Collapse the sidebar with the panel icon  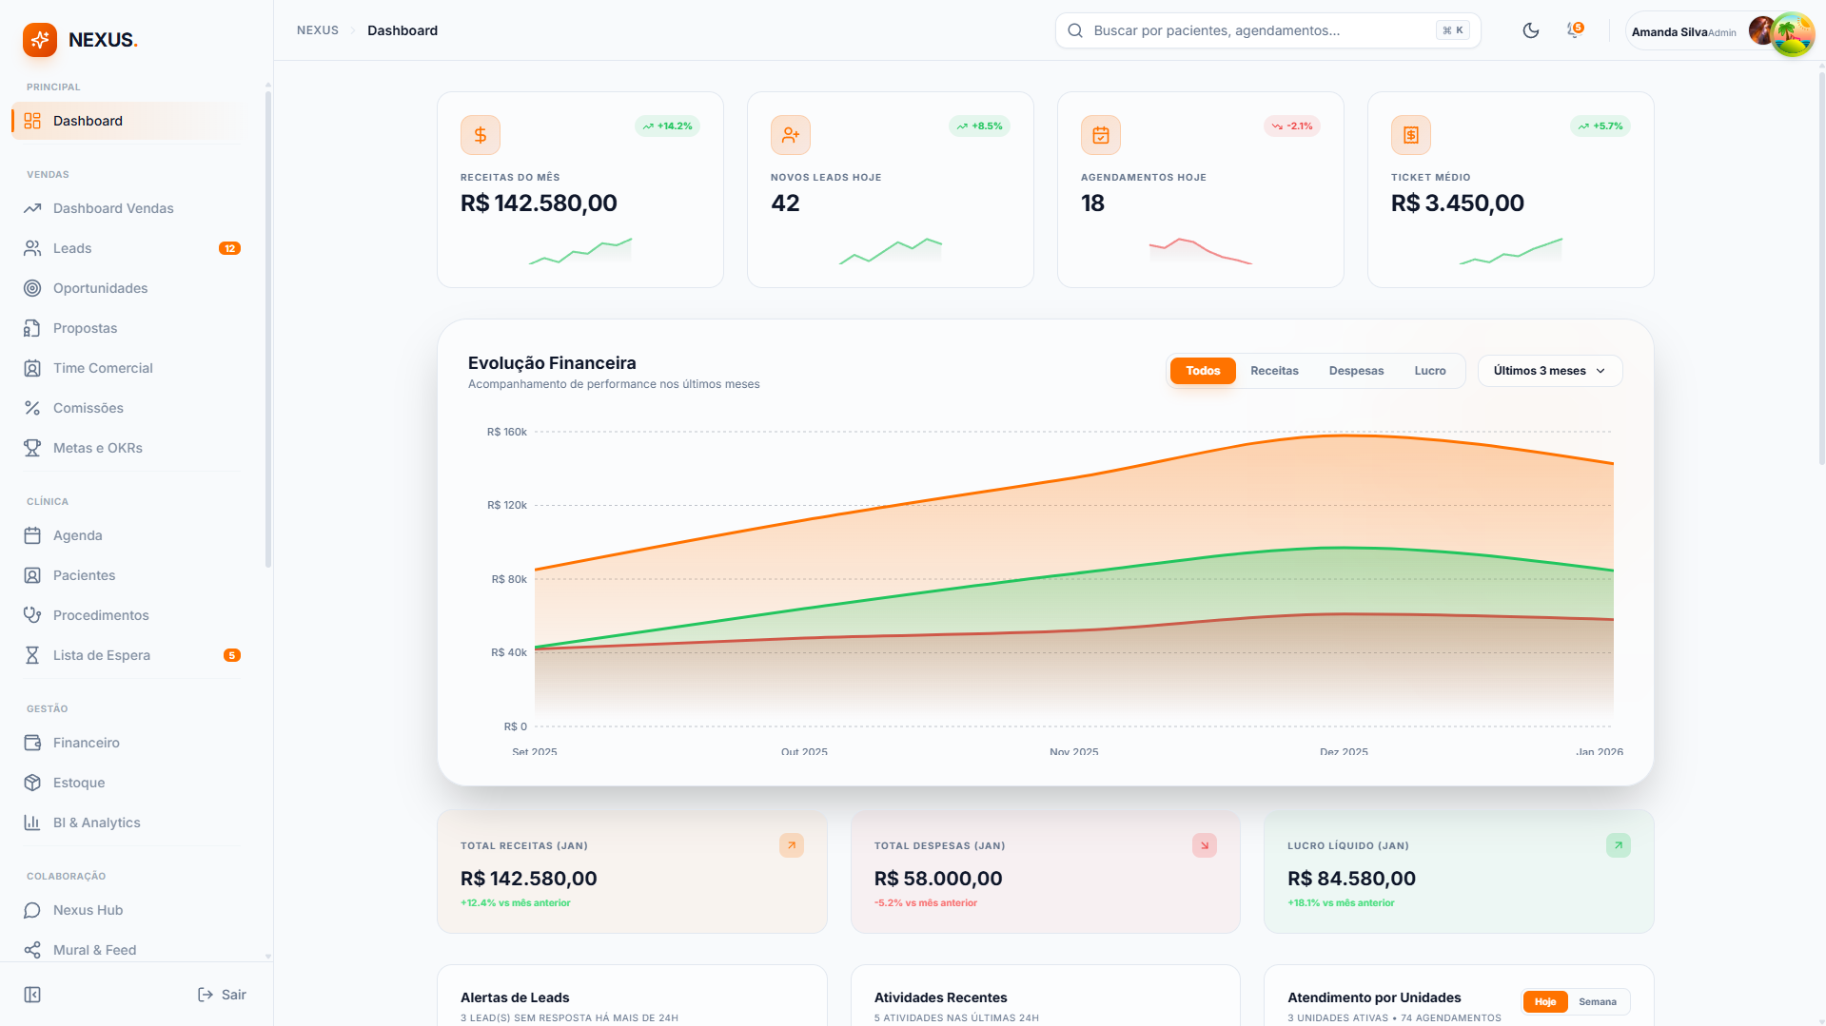point(32,994)
